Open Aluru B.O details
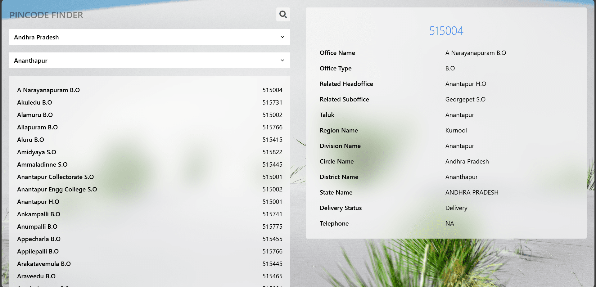The image size is (596, 287). 150,140
